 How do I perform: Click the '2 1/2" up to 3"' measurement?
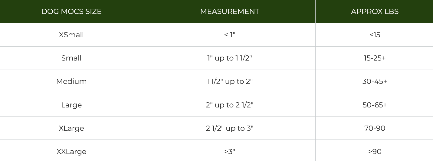point(230,128)
